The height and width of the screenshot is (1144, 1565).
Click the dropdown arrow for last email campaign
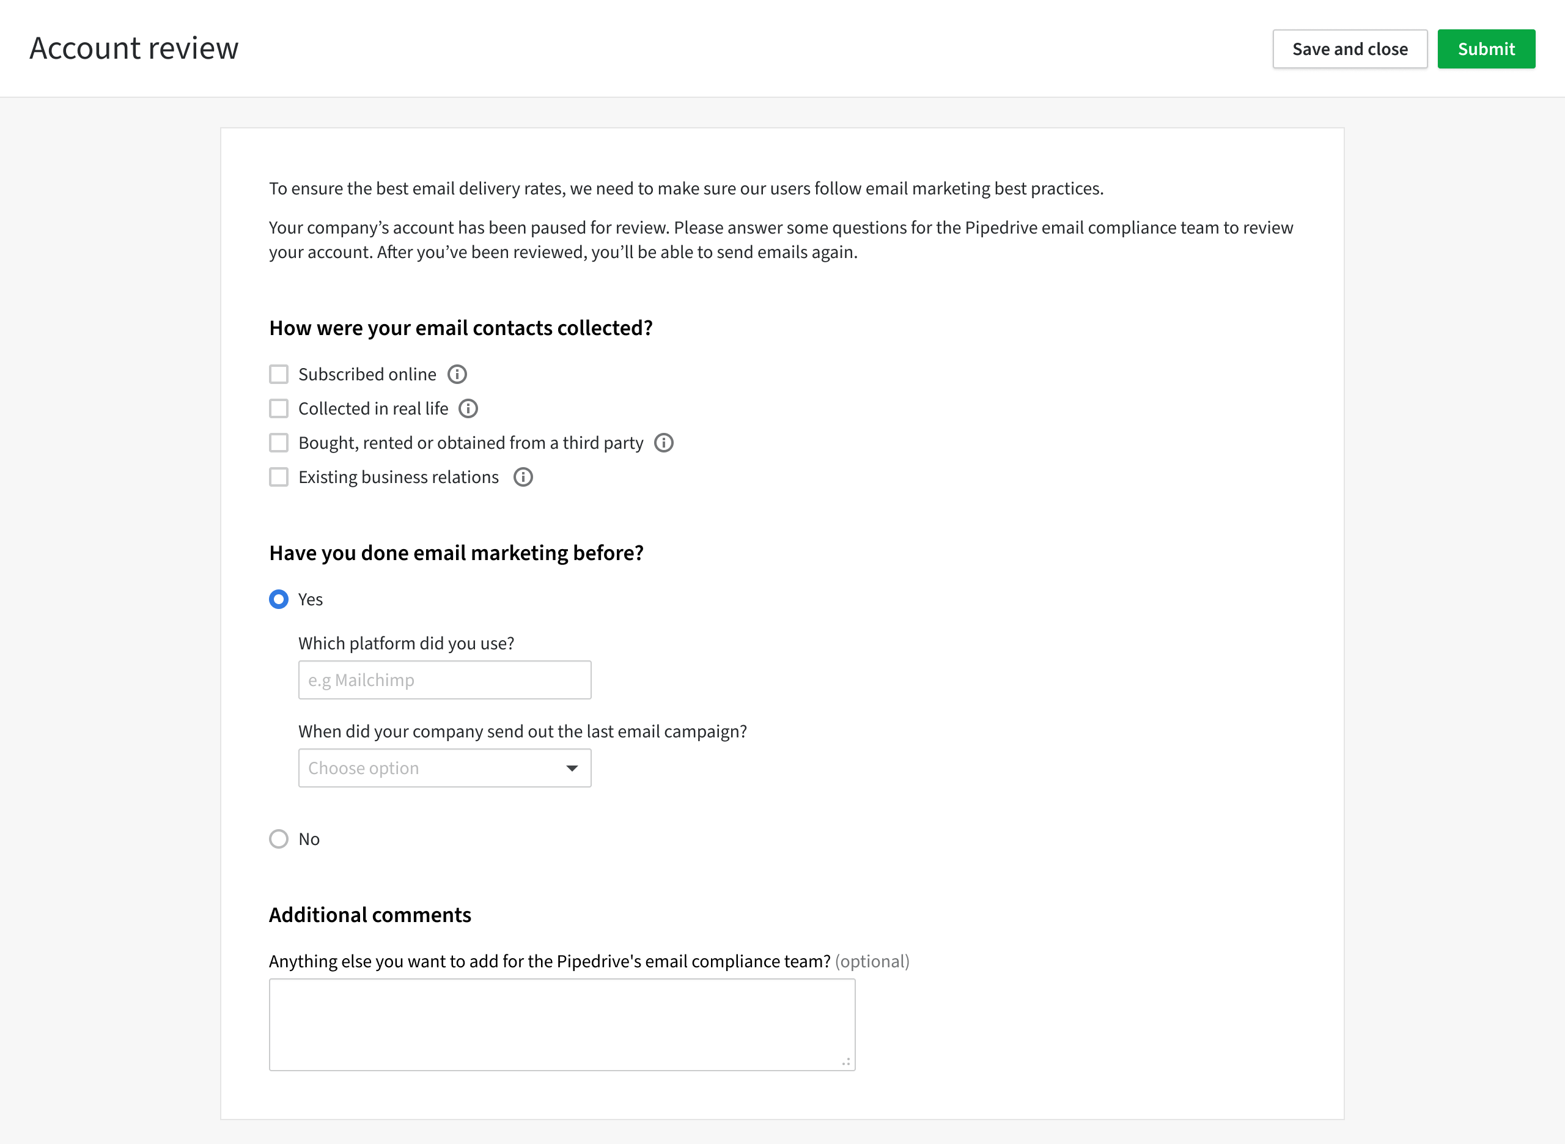[x=570, y=767]
